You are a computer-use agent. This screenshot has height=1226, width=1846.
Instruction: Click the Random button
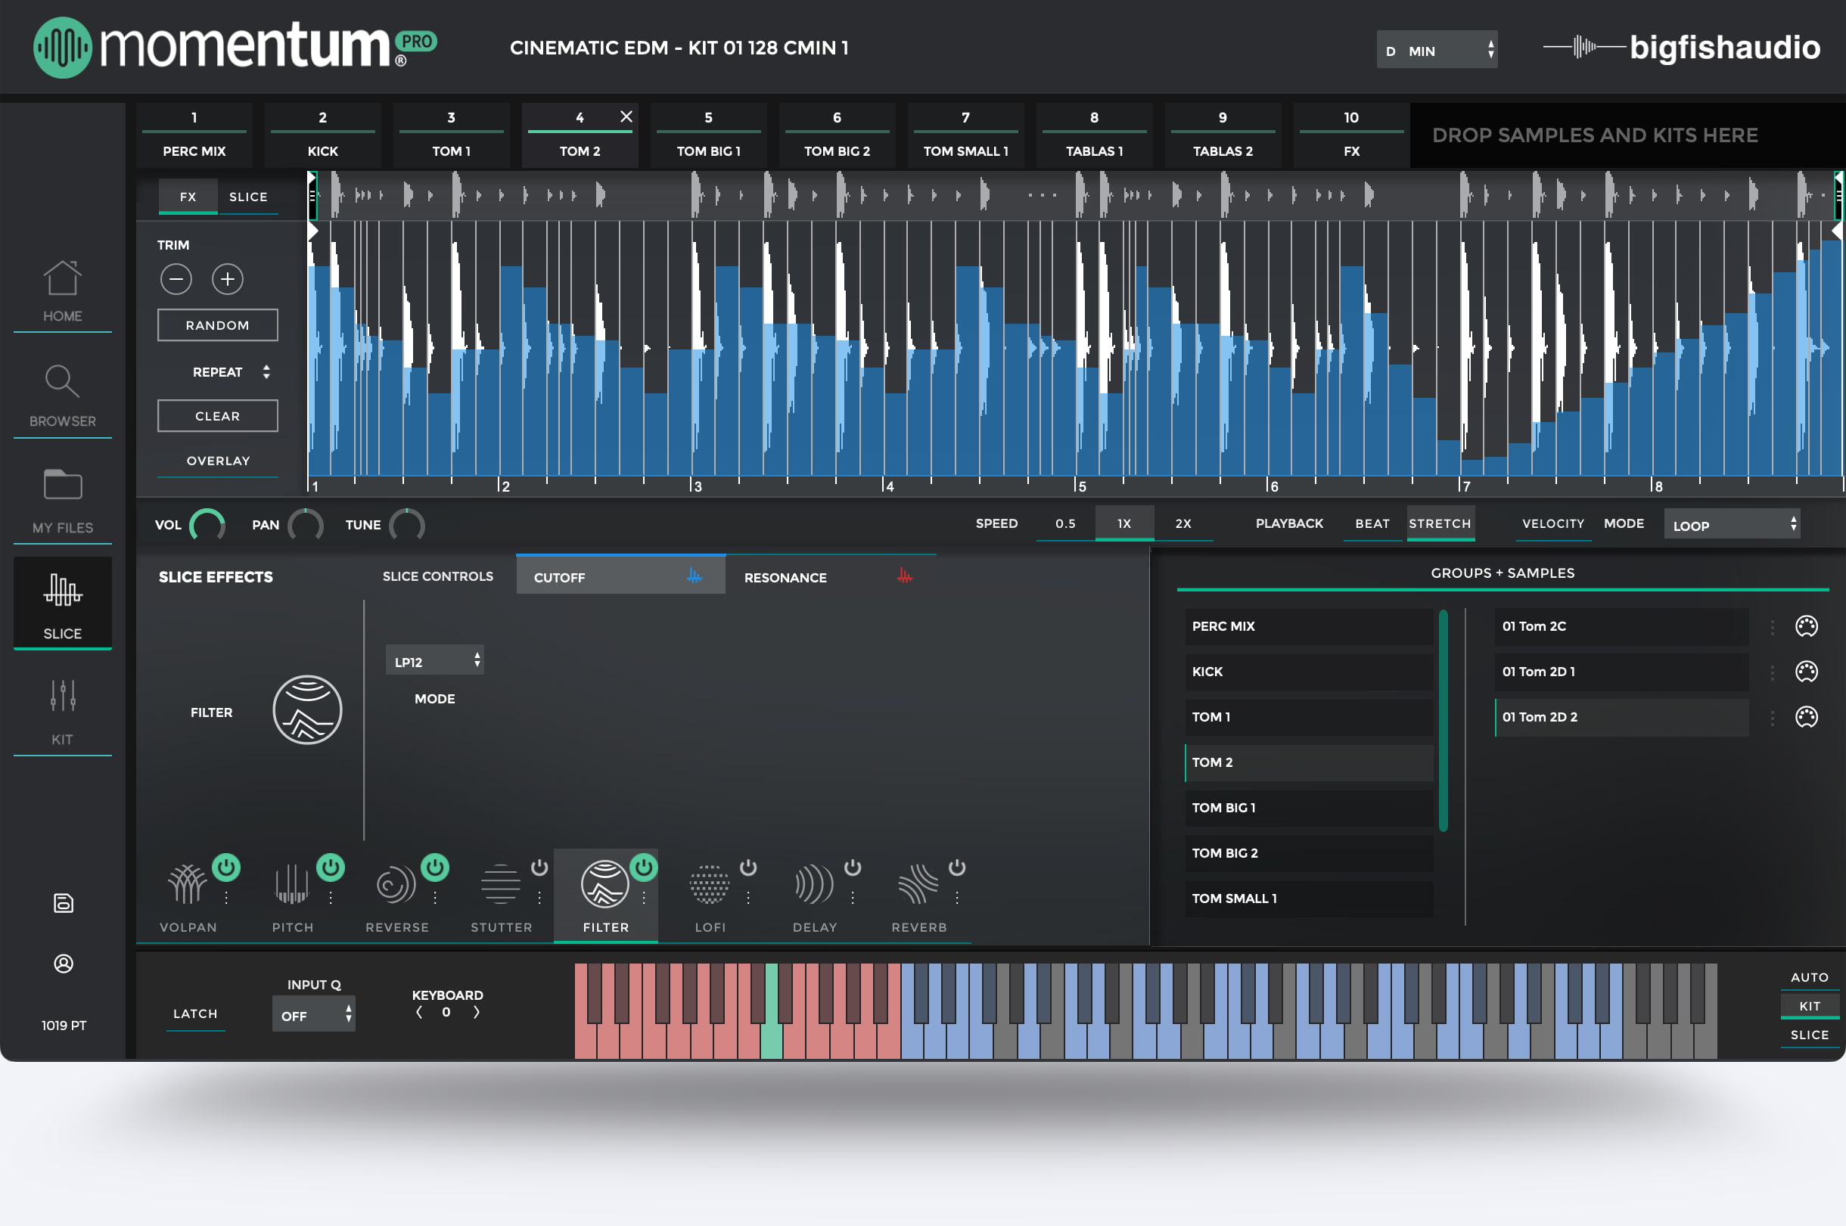click(217, 325)
